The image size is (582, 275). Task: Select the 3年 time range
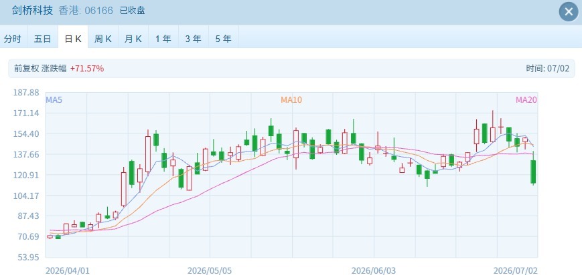(x=193, y=39)
